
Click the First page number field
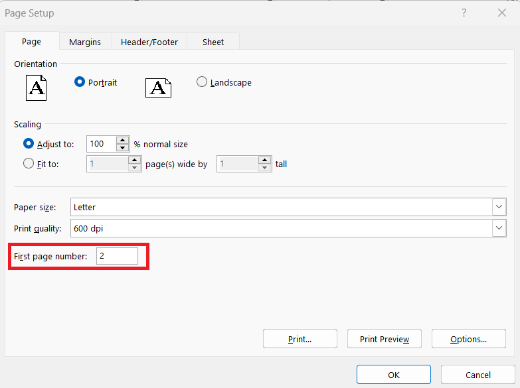pos(117,256)
